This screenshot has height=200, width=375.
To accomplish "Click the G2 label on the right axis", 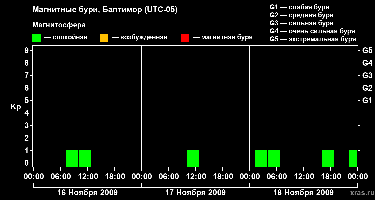I will coord(367,88).
